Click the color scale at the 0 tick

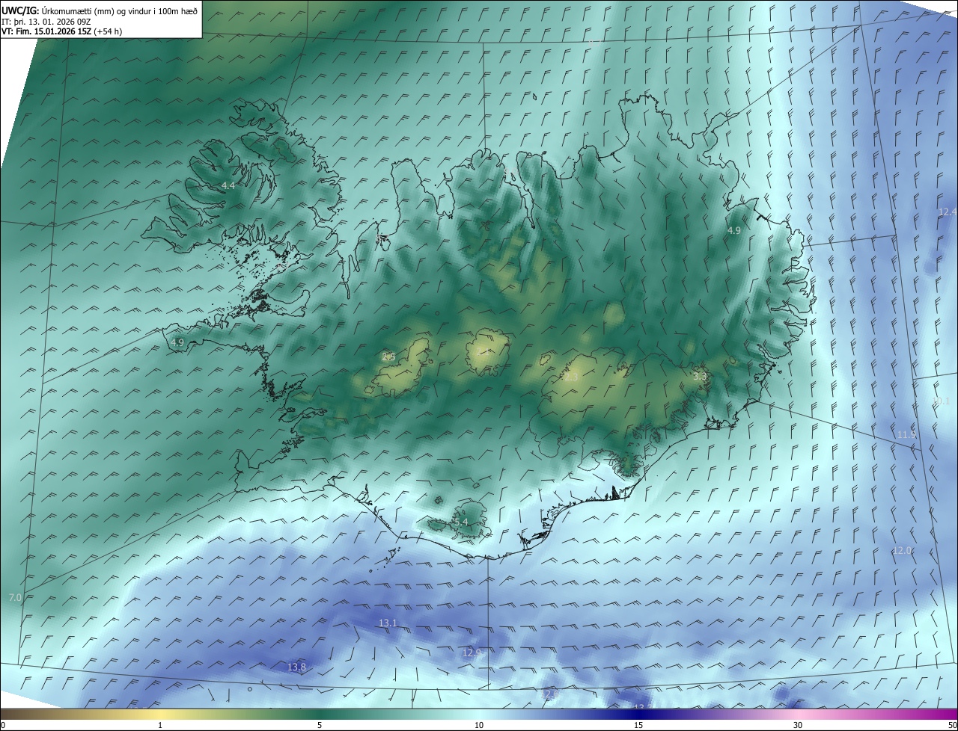pyautogui.click(x=3, y=725)
